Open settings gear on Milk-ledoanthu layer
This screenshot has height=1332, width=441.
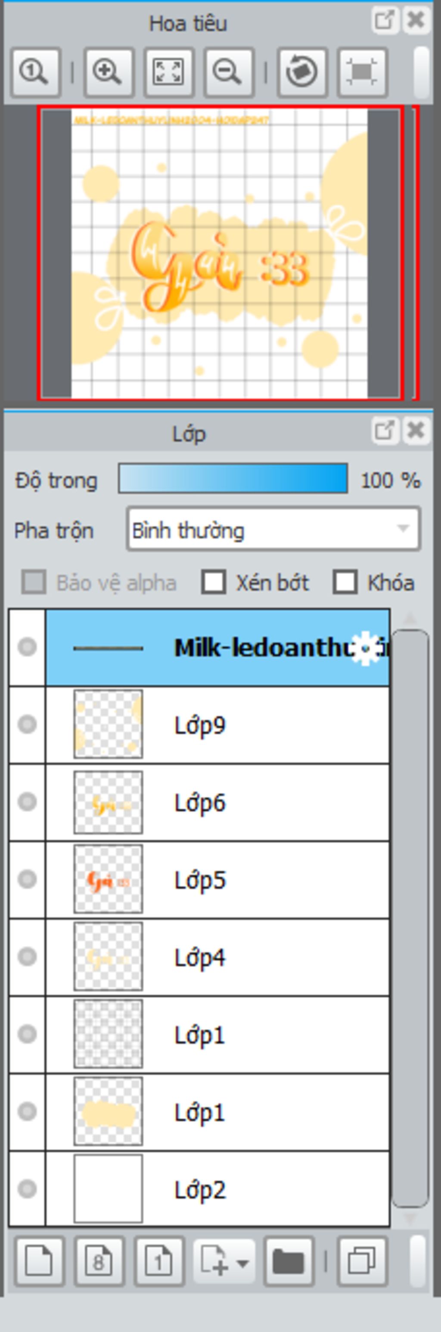click(365, 648)
